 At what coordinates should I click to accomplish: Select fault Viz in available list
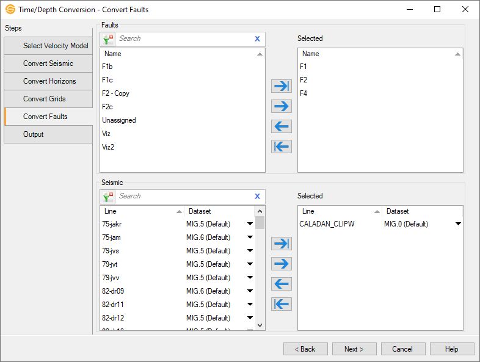183,134
